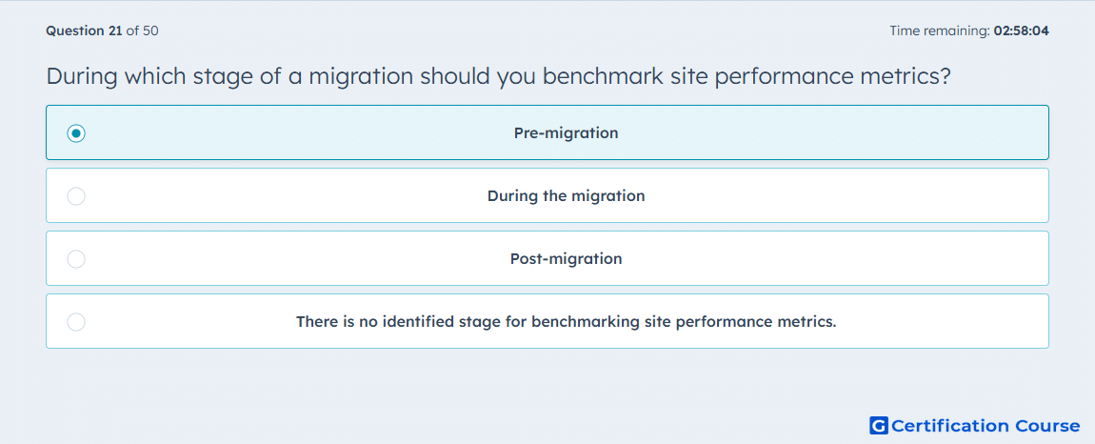The height and width of the screenshot is (444, 1095).
Task: Click the fourth answer card about no identified stage
Action: coord(547,321)
